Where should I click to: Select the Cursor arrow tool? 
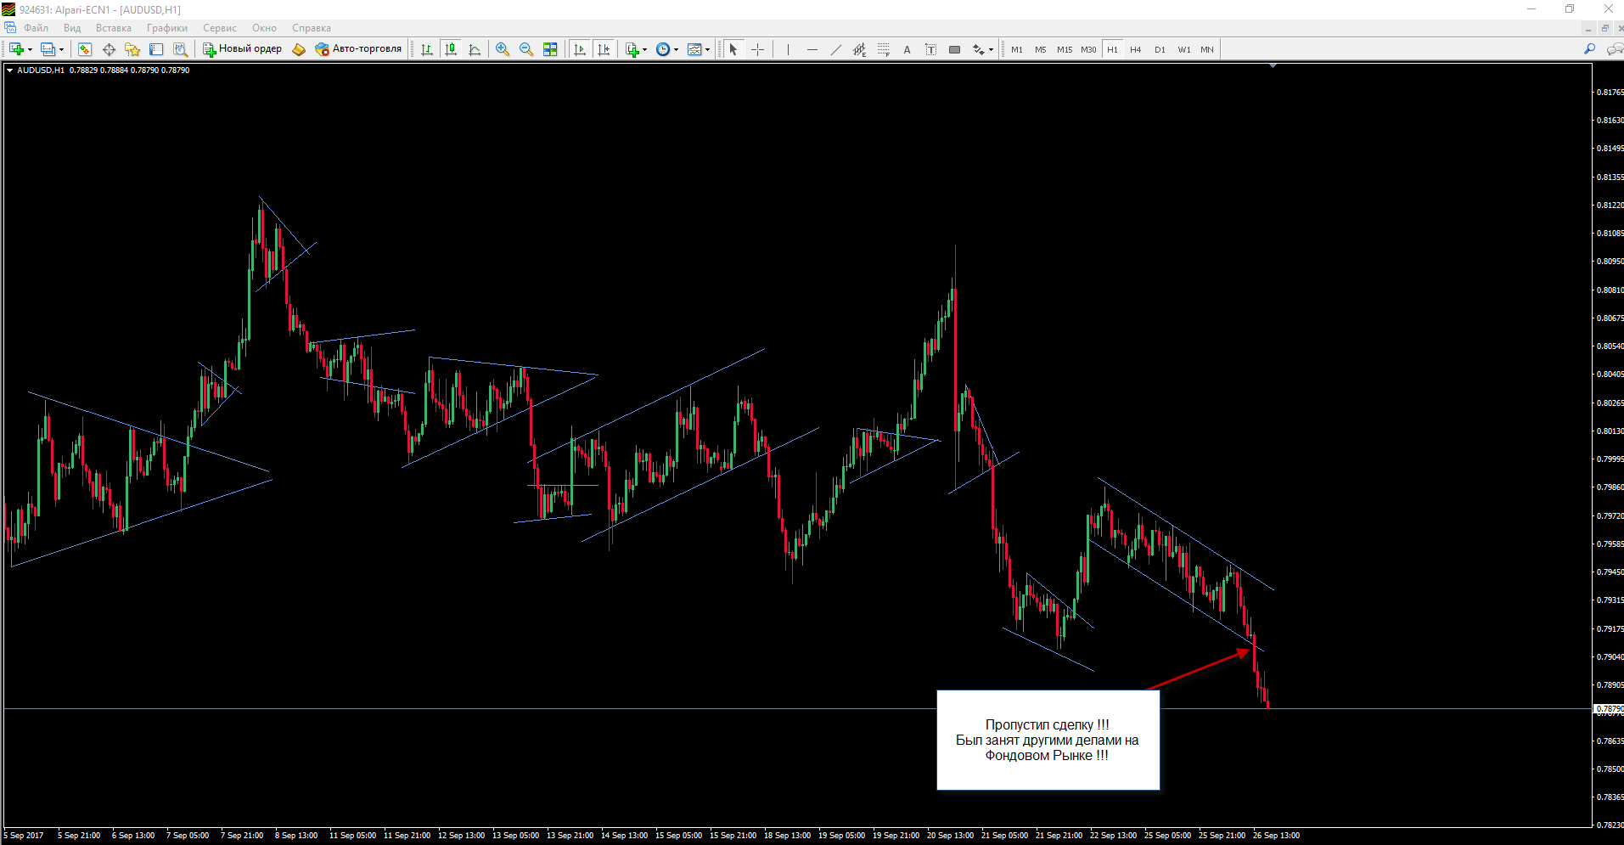733,49
